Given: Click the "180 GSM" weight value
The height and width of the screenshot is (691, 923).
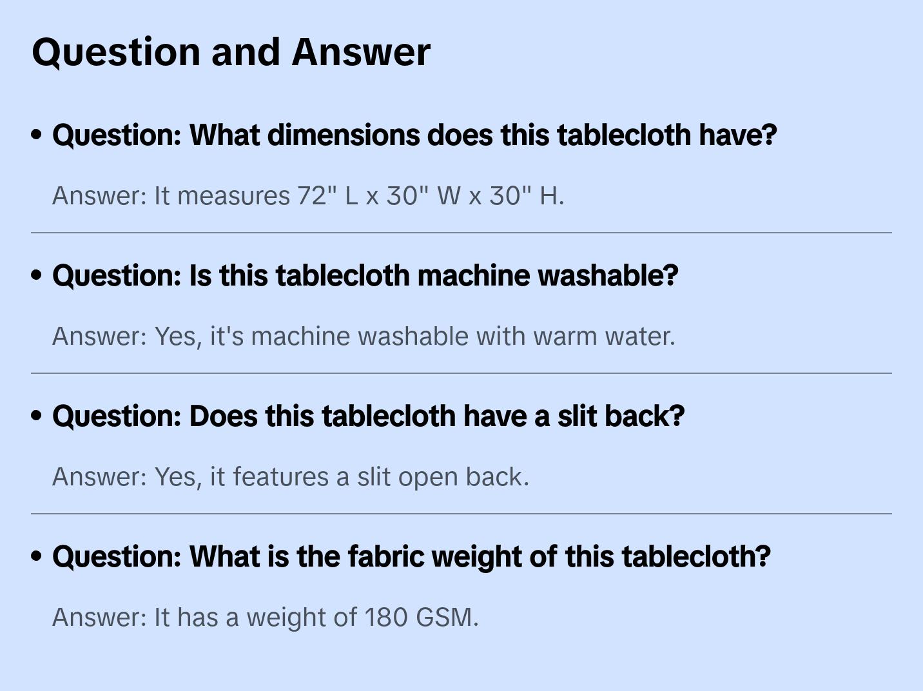Looking at the screenshot, I should click(x=421, y=618).
